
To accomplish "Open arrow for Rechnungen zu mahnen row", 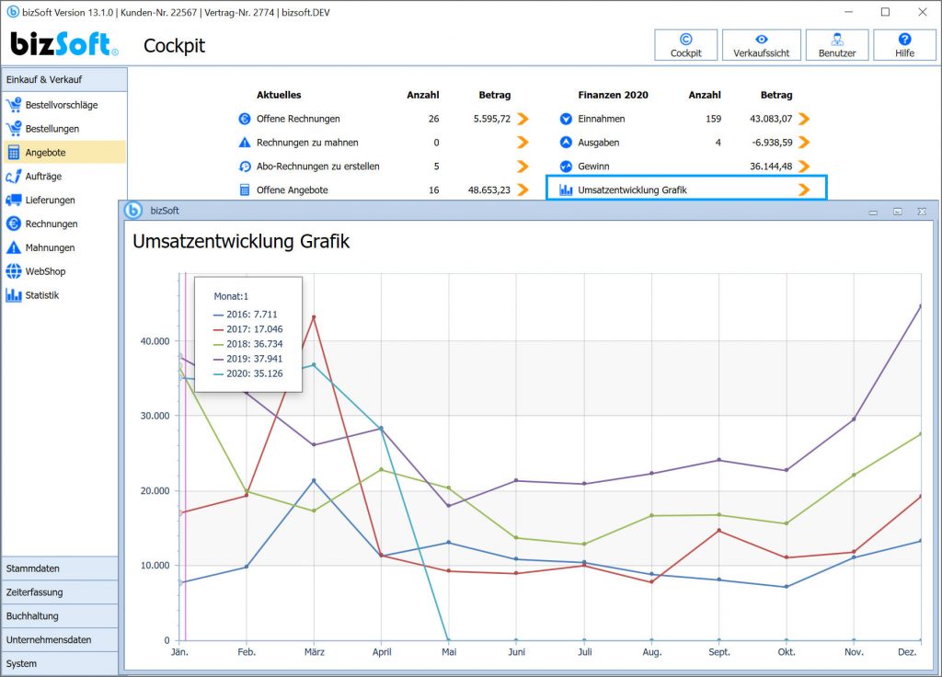I will 523,143.
